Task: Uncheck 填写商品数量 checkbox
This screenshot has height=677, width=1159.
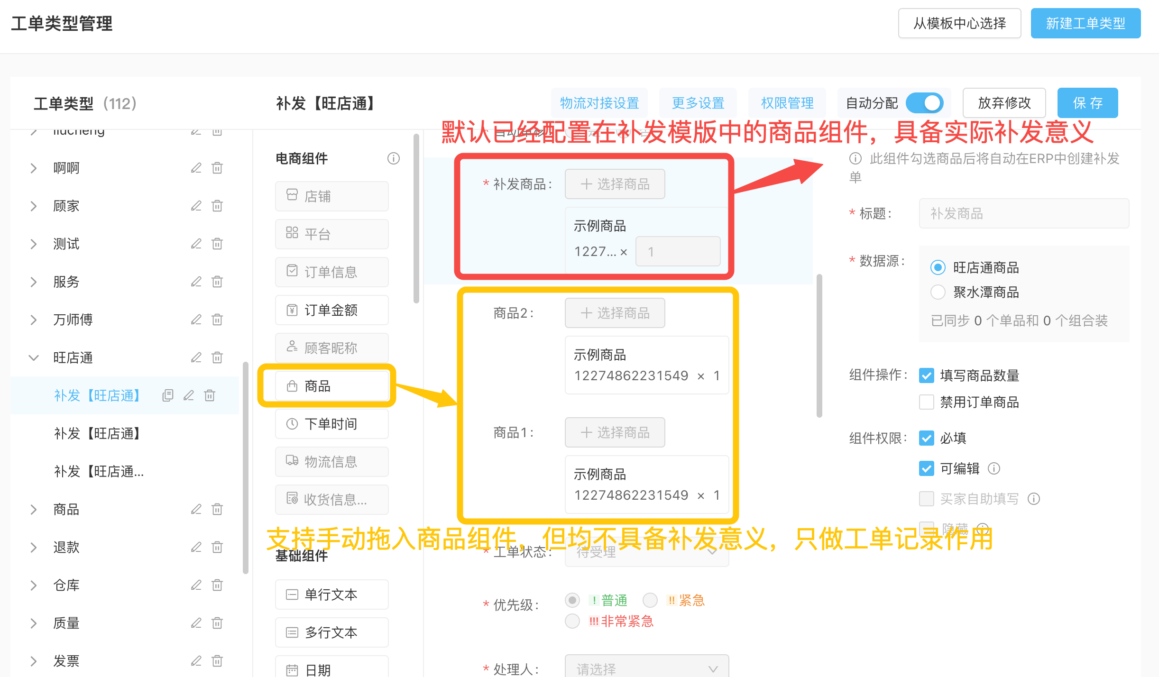Action: click(x=927, y=375)
